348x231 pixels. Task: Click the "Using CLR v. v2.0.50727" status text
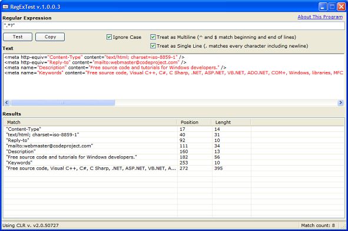click(31, 225)
